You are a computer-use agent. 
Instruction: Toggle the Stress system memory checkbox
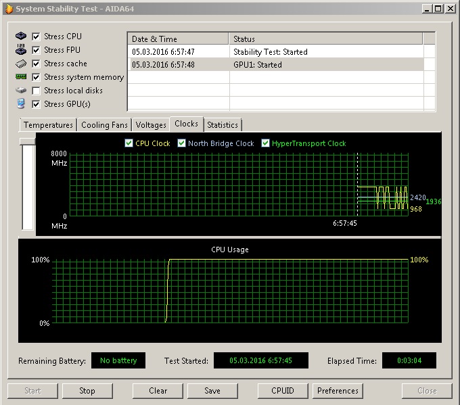click(36, 77)
